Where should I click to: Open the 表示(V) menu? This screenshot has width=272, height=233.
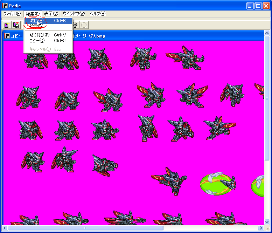coord(51,14)
